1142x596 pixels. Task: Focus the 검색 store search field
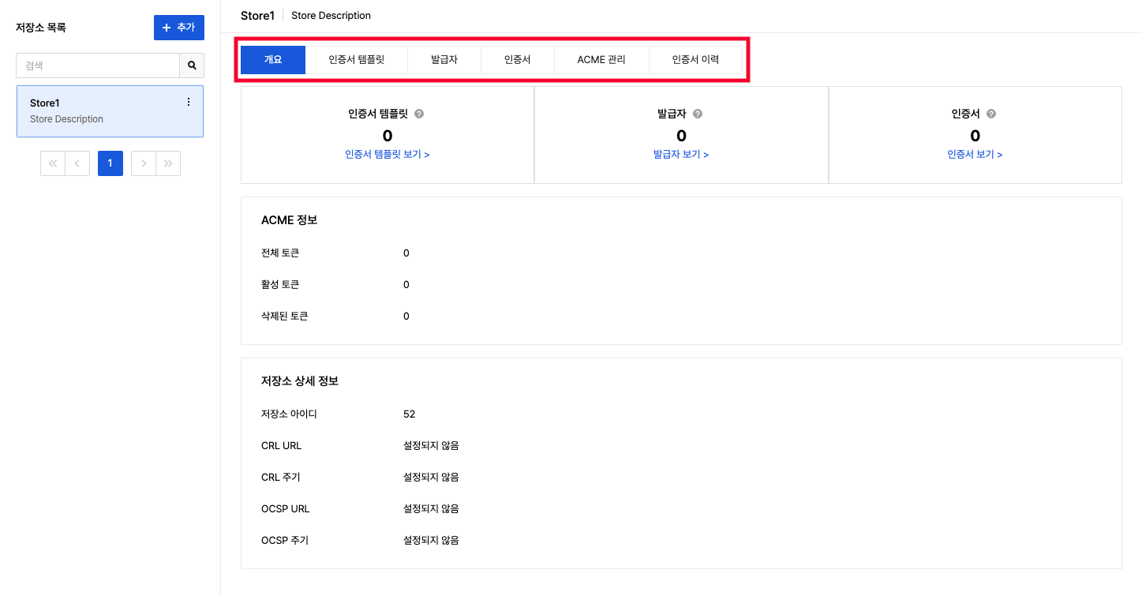click(x=98, y=66)
